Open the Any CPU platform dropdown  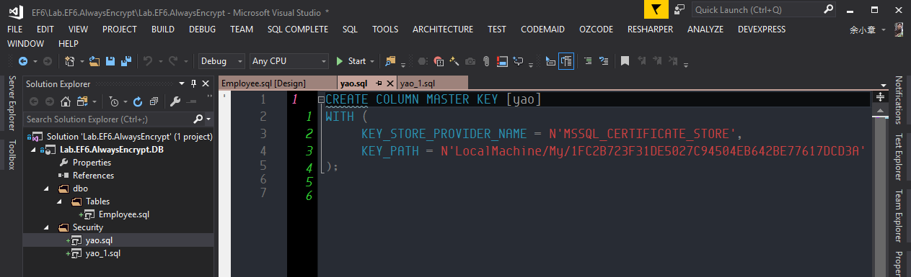coord(289,61)
